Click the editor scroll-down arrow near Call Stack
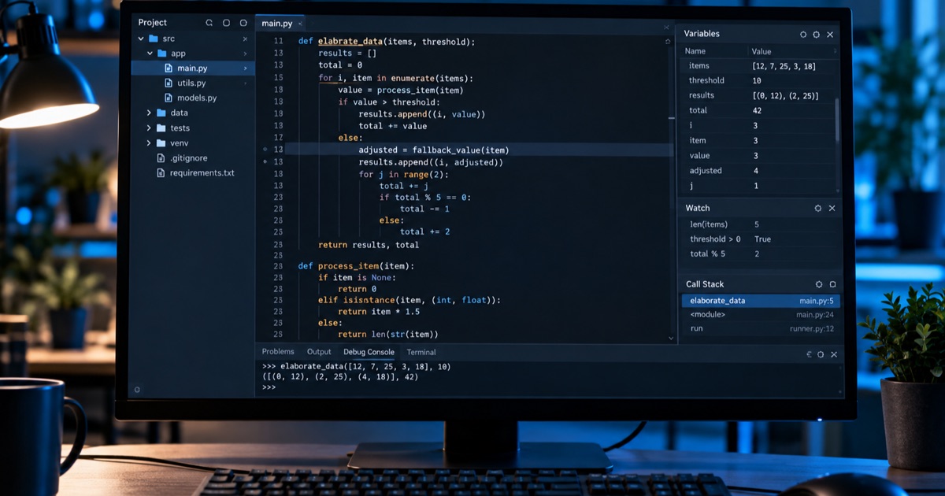 (671, 339)
